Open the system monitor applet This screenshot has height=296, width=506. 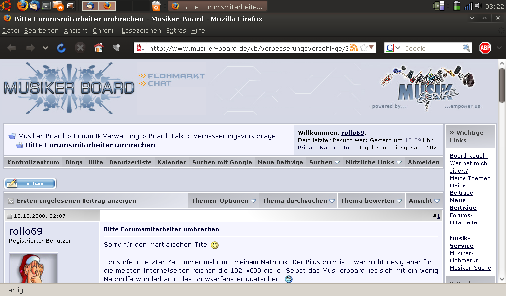439,6
